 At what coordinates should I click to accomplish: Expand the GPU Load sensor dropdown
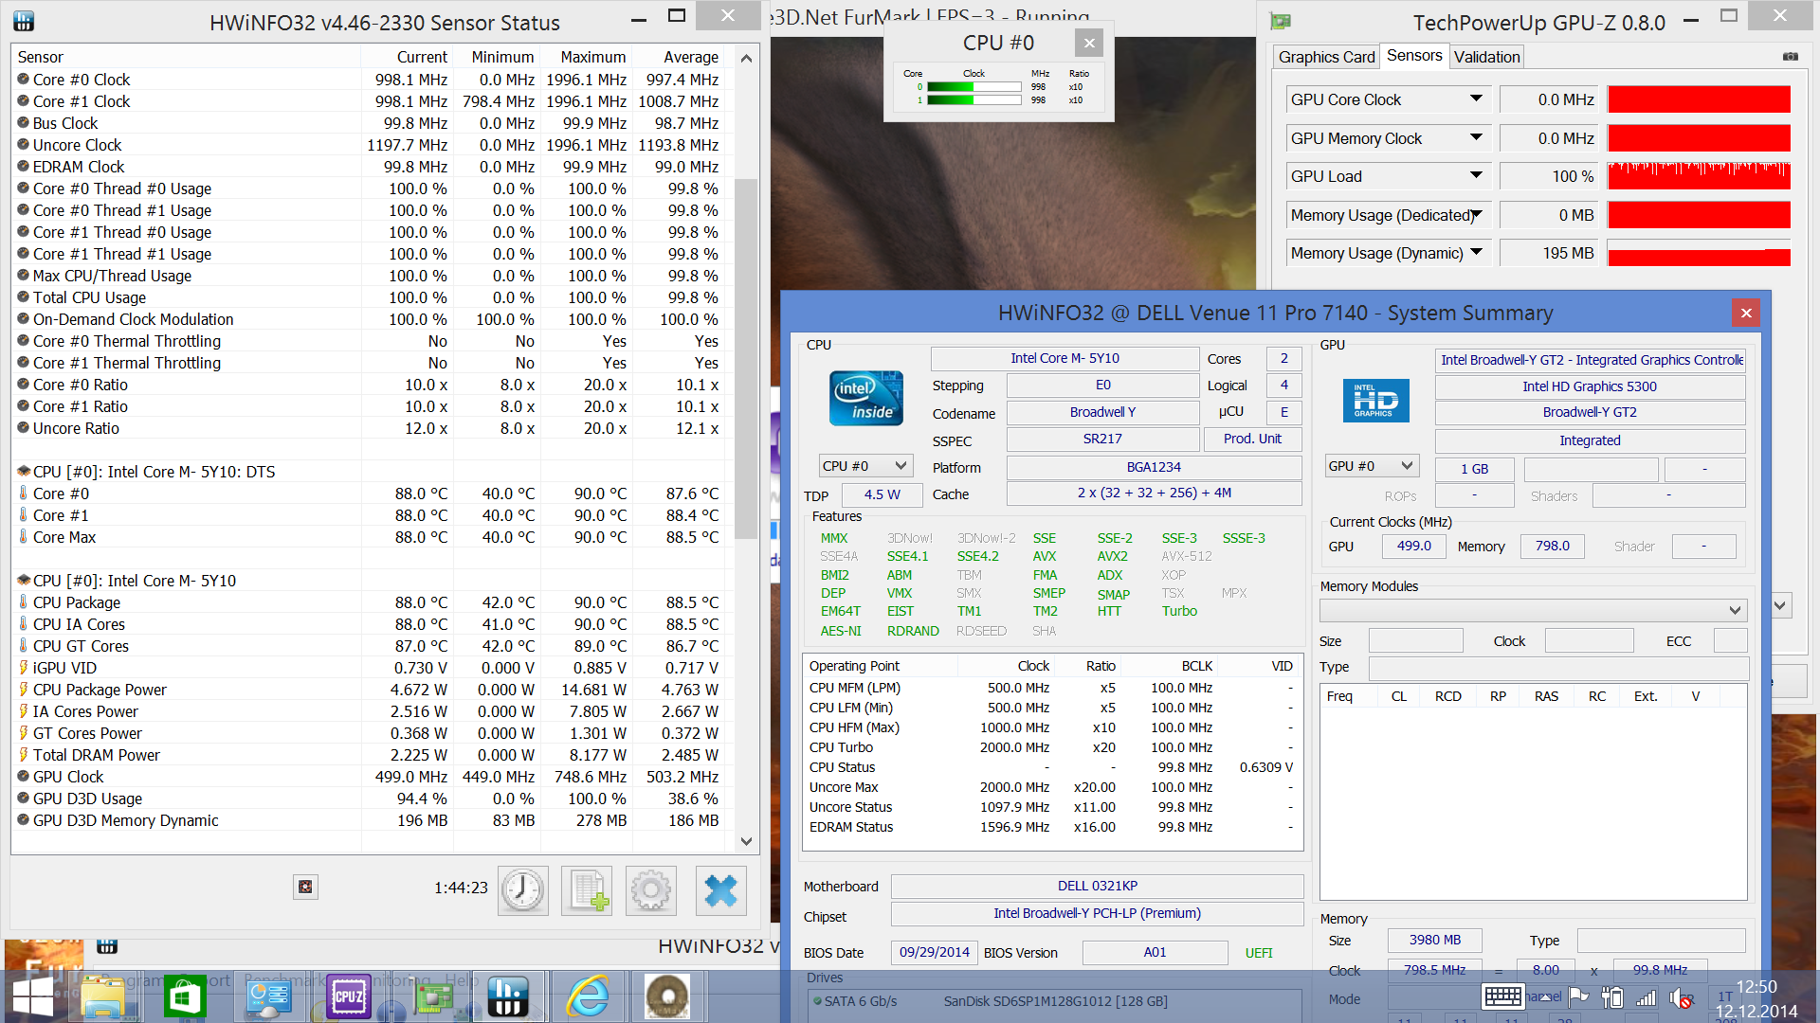click(1476, 176)
